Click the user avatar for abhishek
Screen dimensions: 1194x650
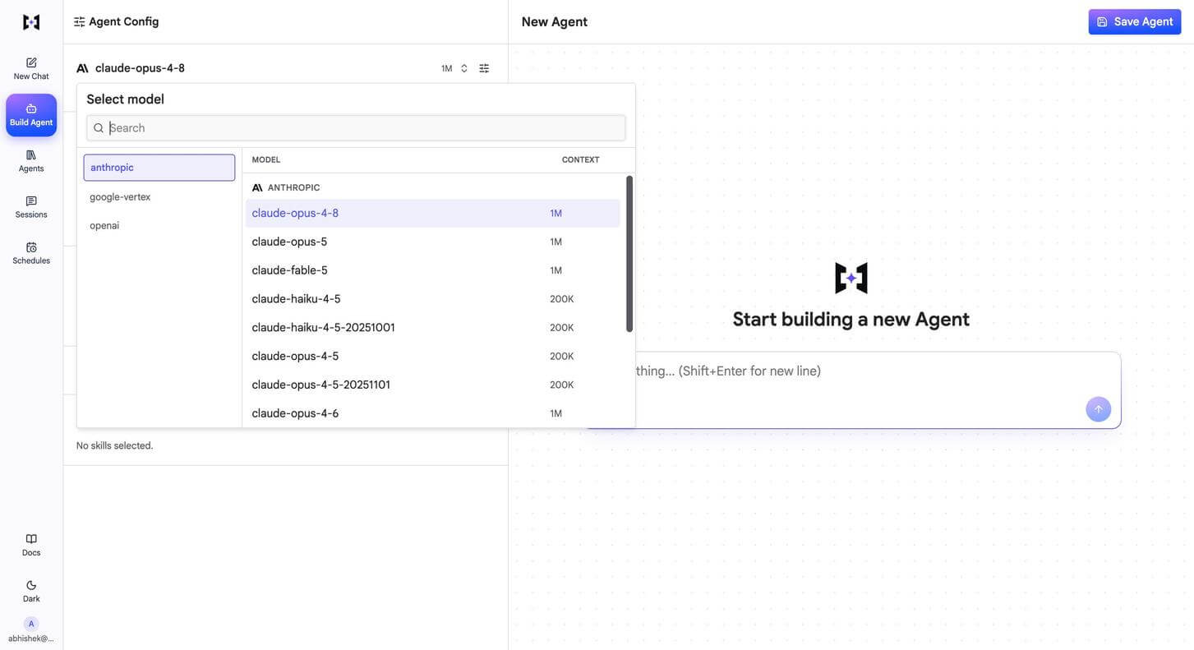pos(31,624)
